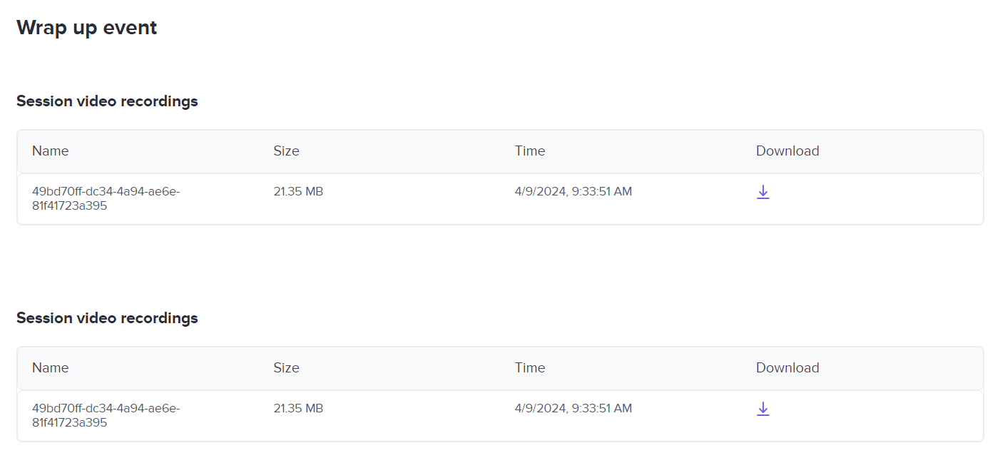The width and height of the screenshot is (1000, 458).
Task: Click the Wrap up event page title
Action: click(x=86, y=28)
